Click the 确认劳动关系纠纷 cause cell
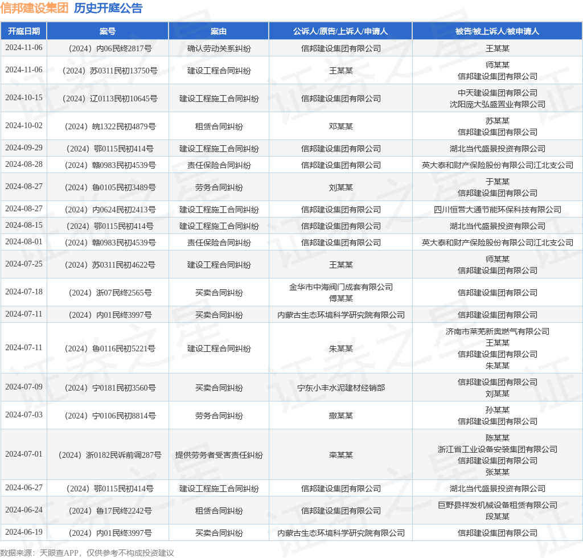583x558 pixels. click(219, 48)
